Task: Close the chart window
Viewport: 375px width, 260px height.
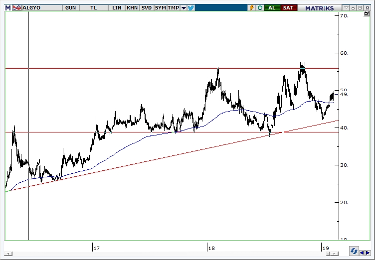Action: [368, 8]
